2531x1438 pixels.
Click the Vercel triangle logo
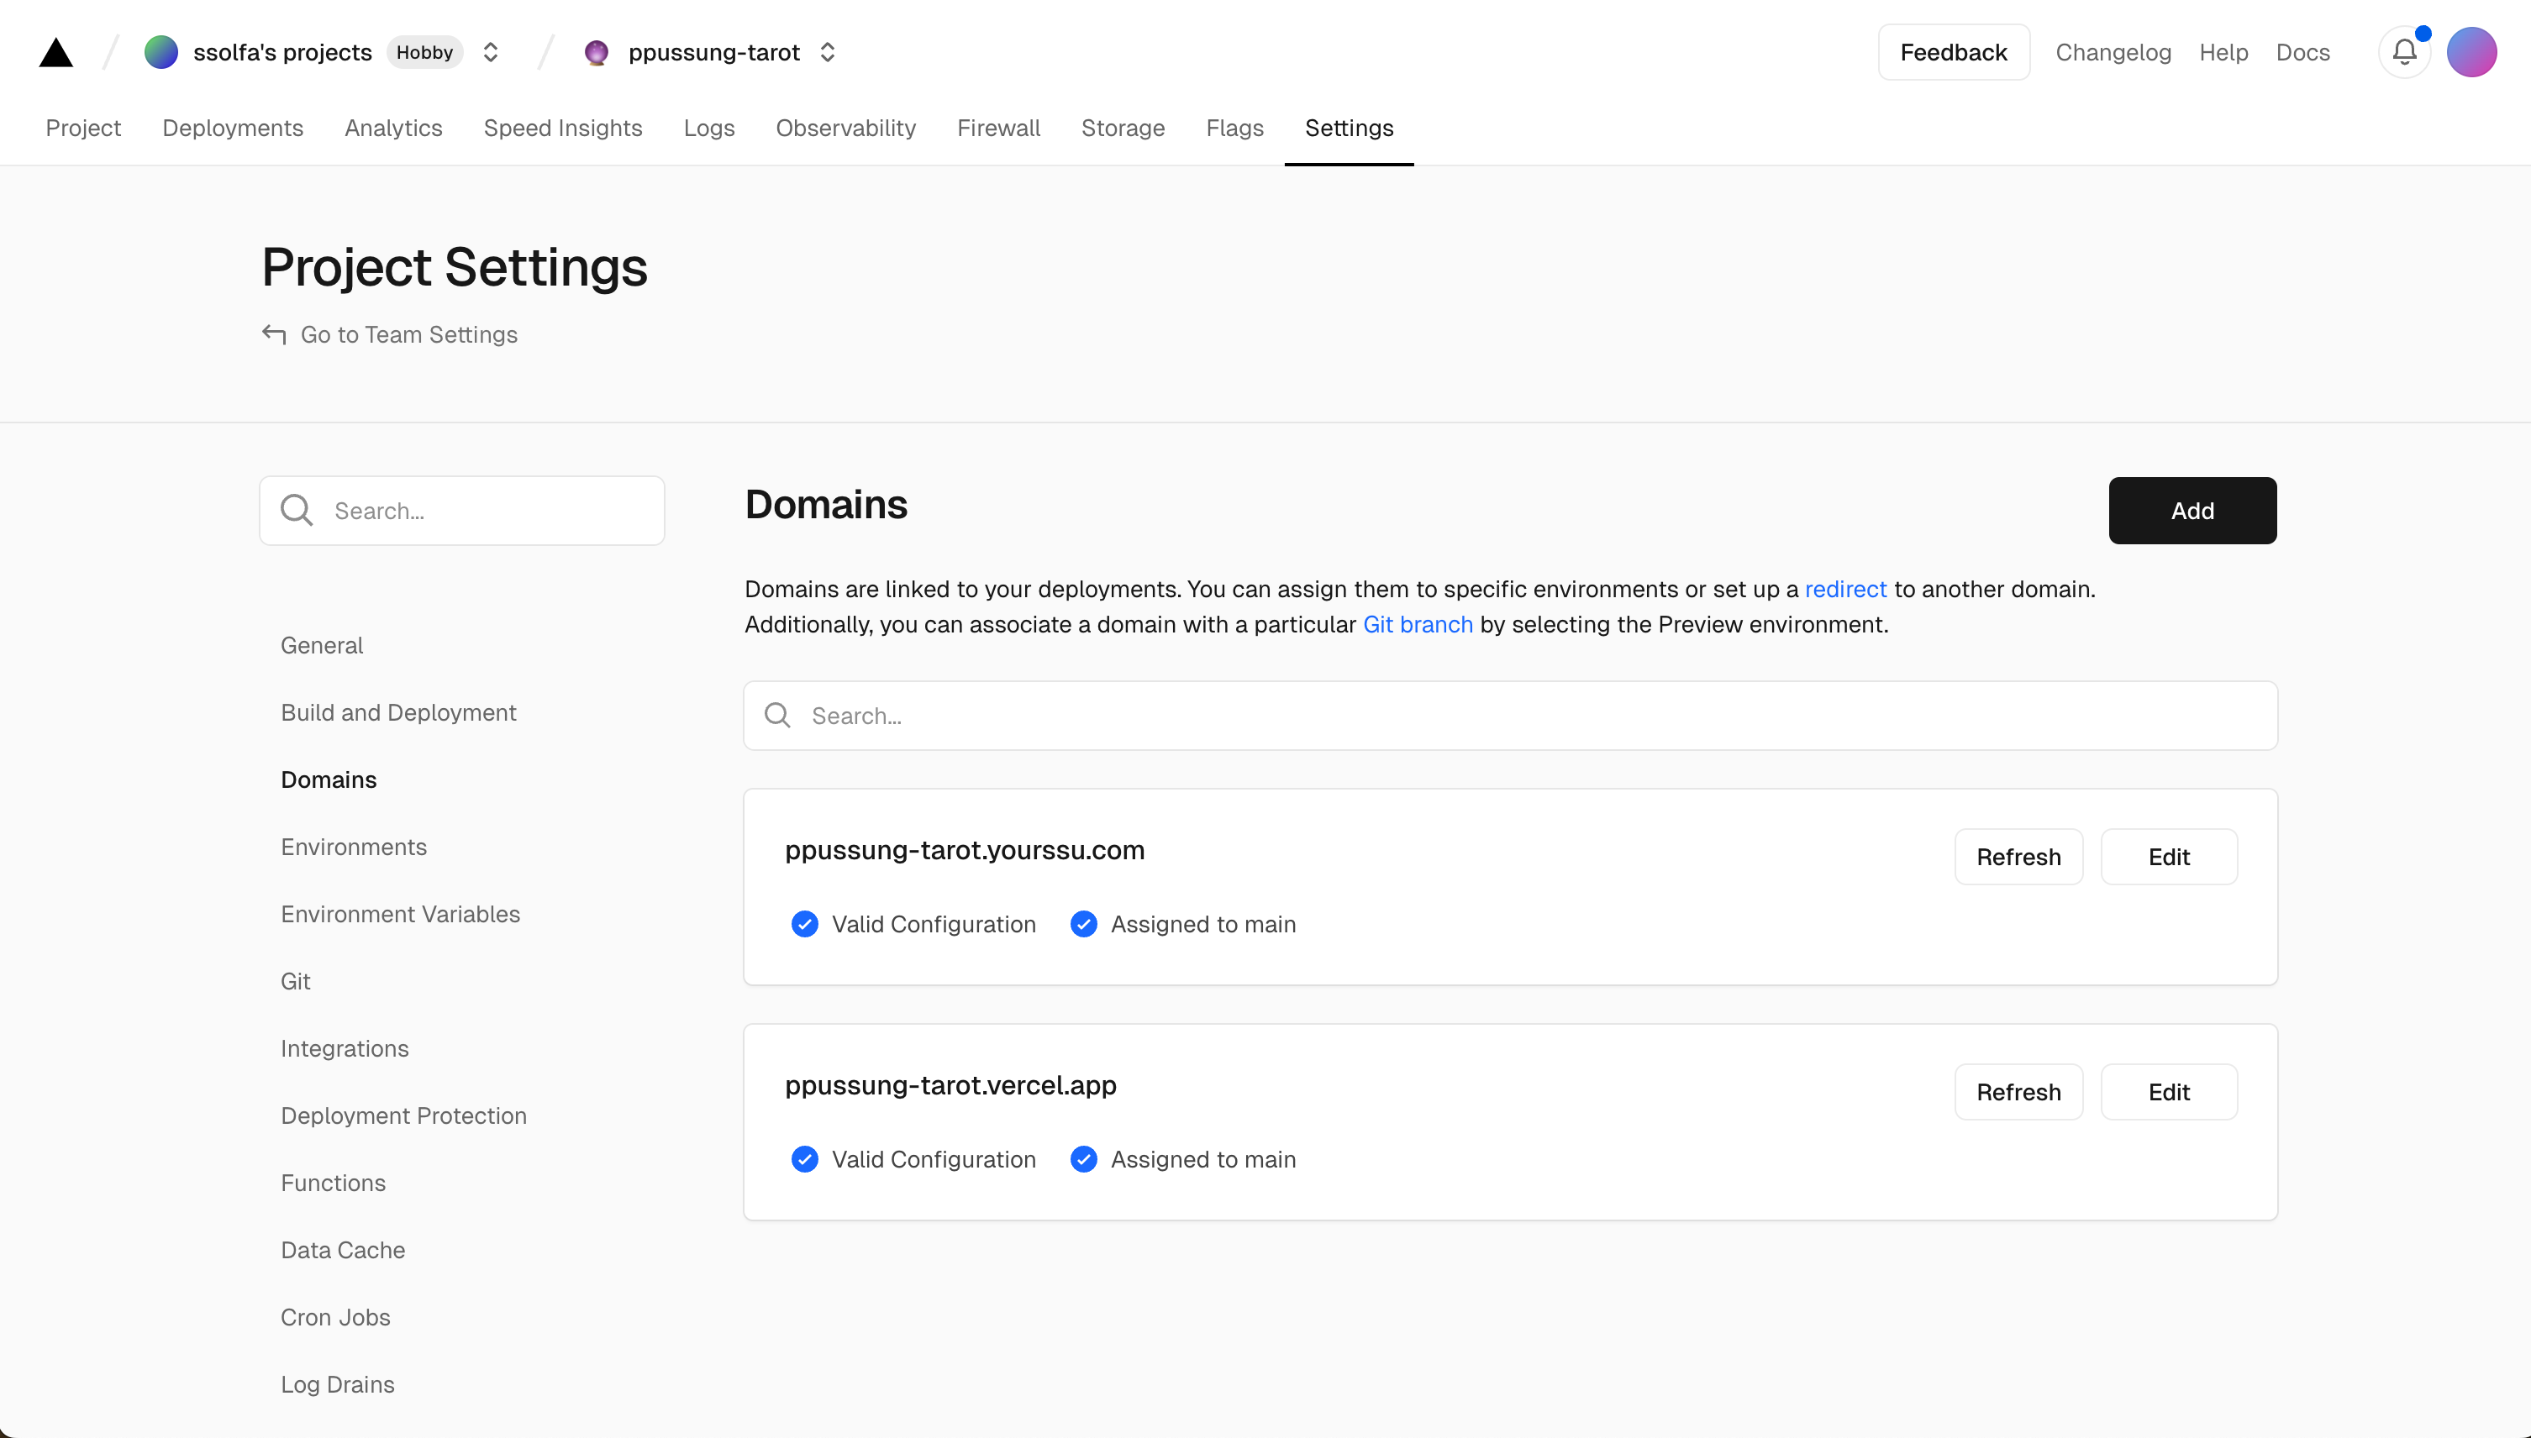(56, 52)
